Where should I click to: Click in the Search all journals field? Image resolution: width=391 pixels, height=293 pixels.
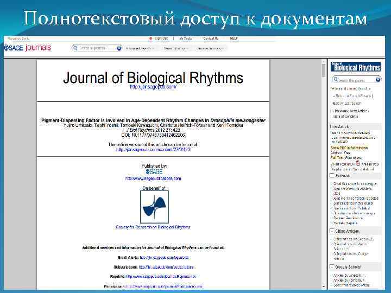[x=97, y=48]
